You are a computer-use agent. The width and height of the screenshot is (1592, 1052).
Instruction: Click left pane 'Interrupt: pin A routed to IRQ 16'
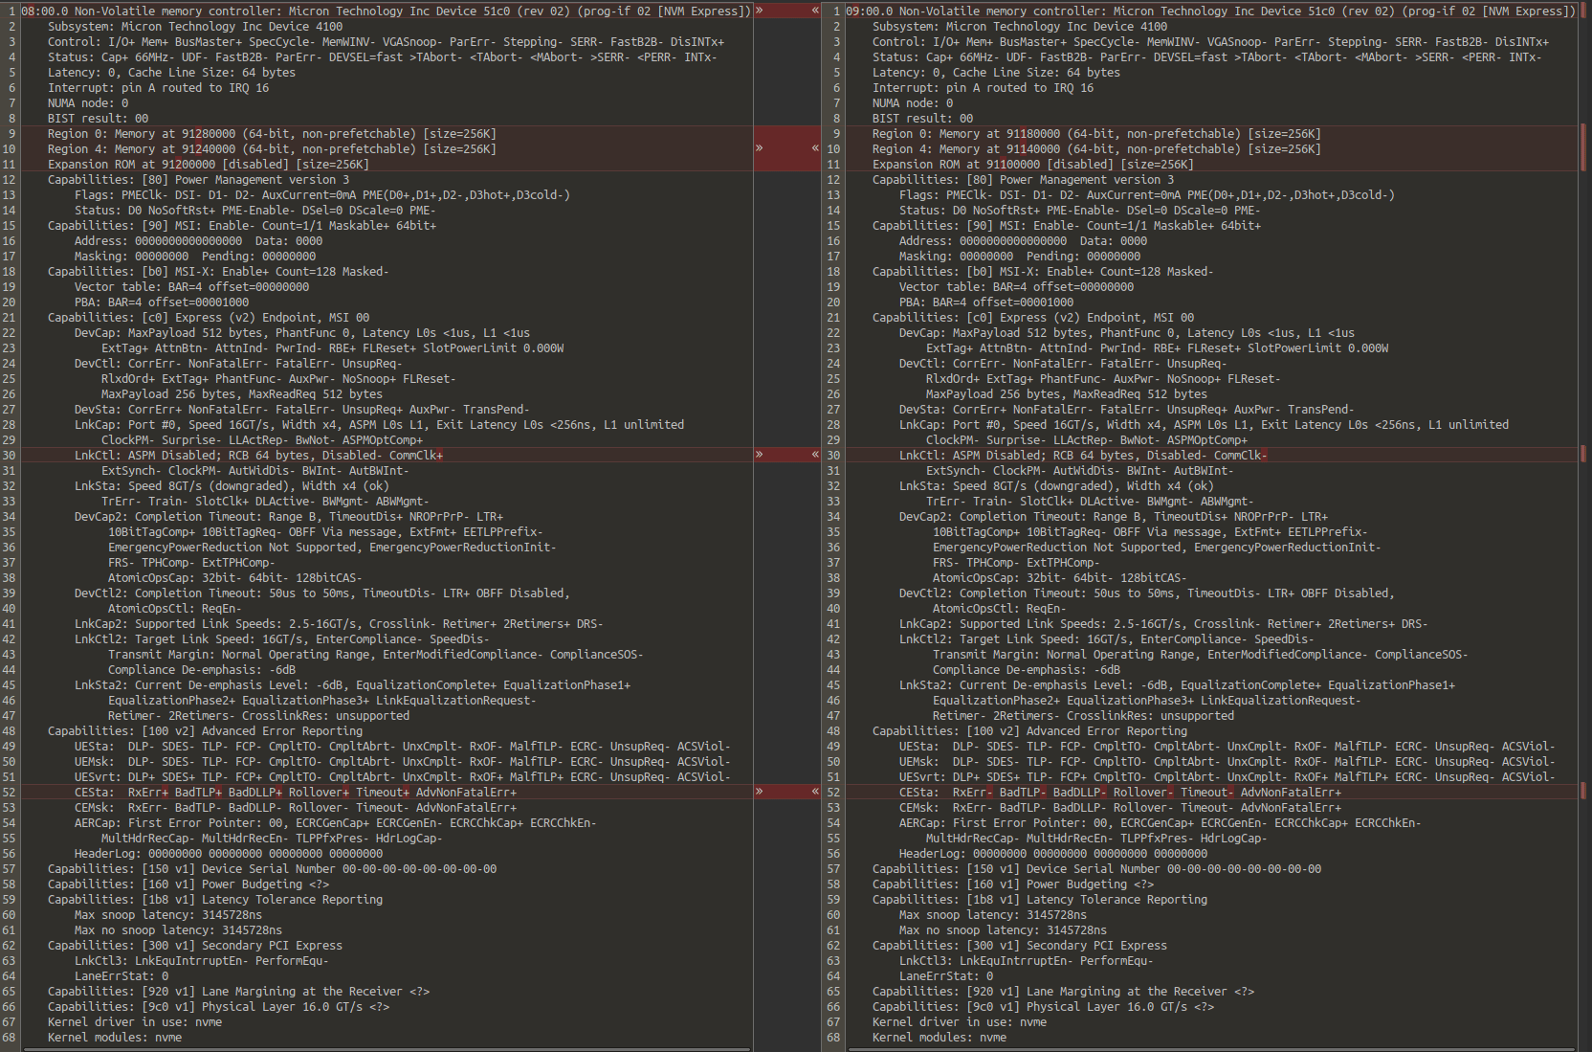click(159, 87)
